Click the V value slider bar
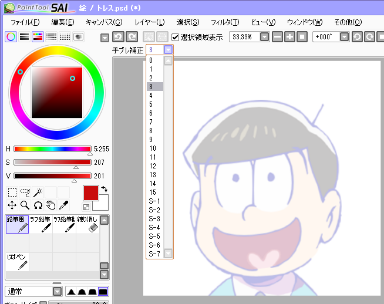Viewport: 384px width, 304px height. pos(52,175)
